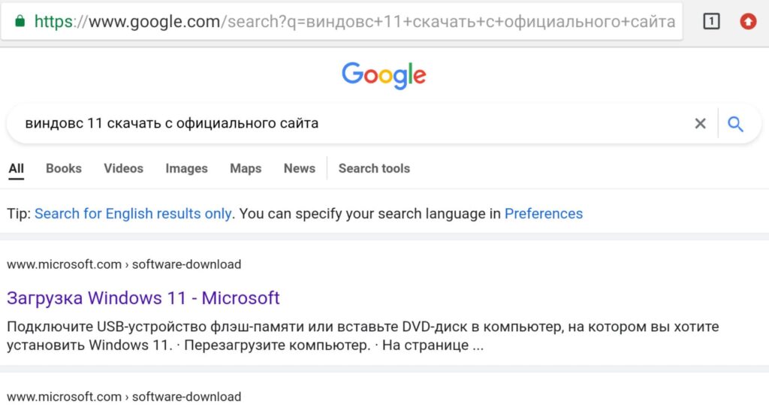Open the tab switcher showing 1 tab
Image resolution: width=769 pixels, height=407 pixels.
click(711, 21)
